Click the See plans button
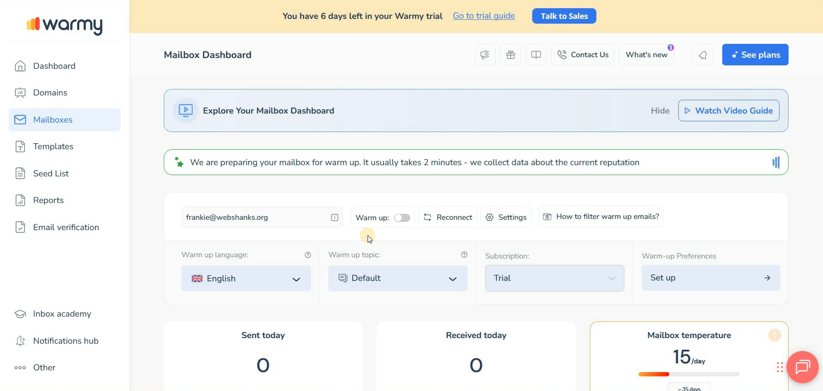This screenshot has height=391, width=823. 755,55
